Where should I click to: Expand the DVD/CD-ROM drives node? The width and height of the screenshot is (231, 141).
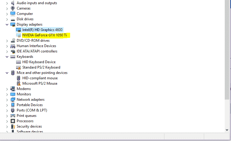(7, 41)
